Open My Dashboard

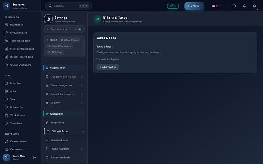pyautogui.click(x=21, y=33)
